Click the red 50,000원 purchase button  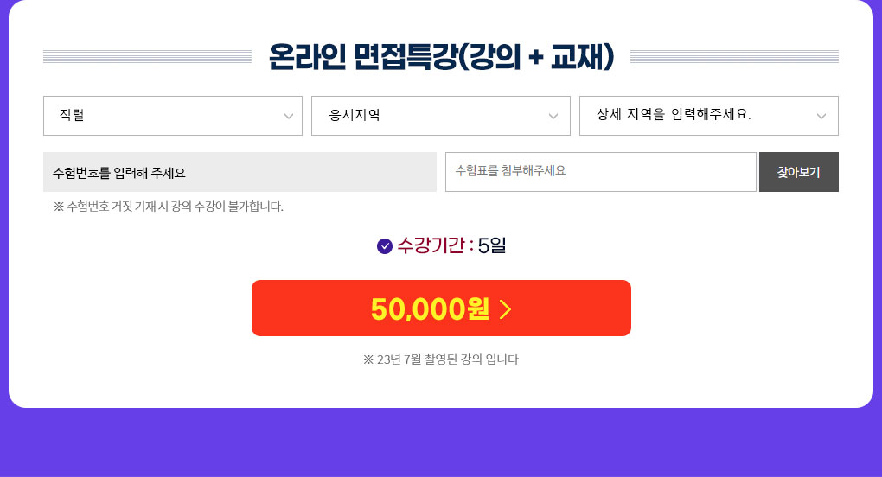point(441,308)
